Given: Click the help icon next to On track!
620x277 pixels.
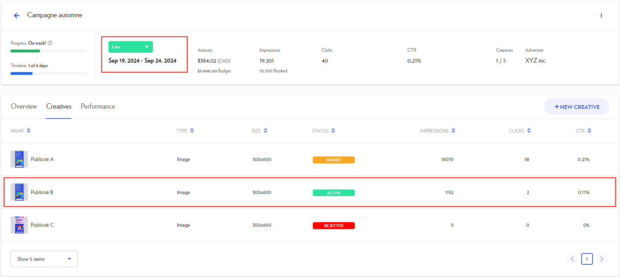Looking at the screenshot, I should tap(50, 43).
